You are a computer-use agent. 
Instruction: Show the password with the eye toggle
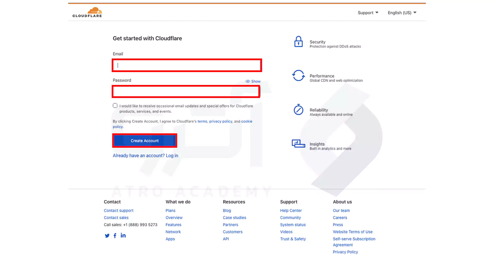click(x=253, y=81)
